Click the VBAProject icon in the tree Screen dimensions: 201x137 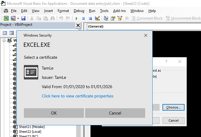pyautogui.click(x=10, y=40)
